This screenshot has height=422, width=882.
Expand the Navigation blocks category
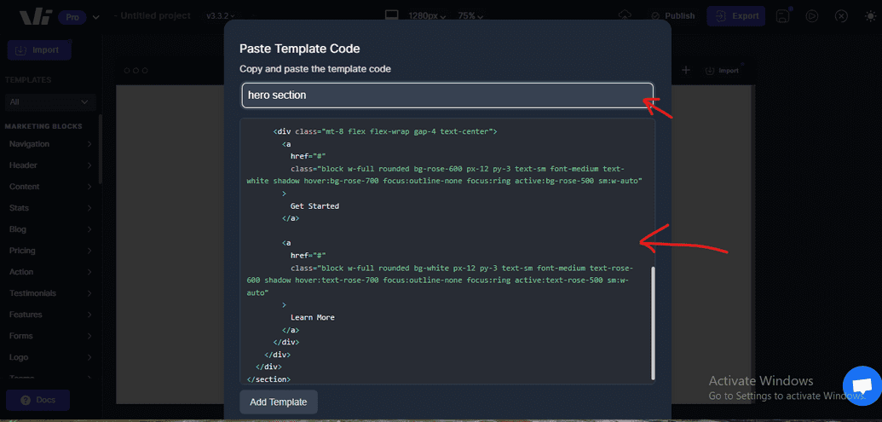pos(50,144)
